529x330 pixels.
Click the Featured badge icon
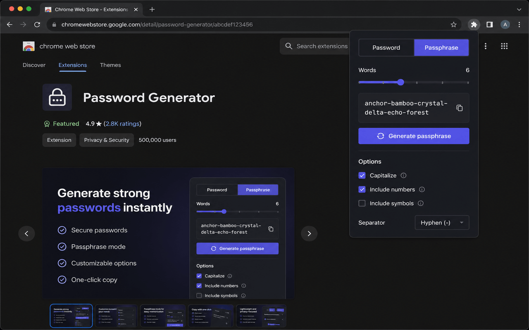point(47,124)
